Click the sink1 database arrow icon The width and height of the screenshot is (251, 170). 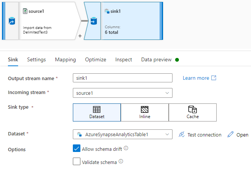click(94, 21)
